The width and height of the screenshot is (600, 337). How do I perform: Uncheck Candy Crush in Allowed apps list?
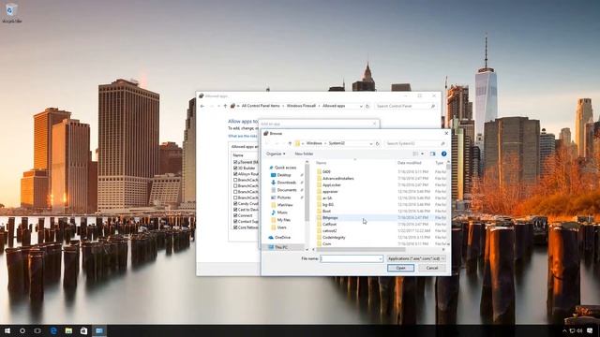pyautogui.click(x=235, y=204)
